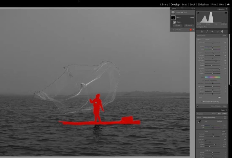Open the Profile dropdown Adobe Monochrome
Image resolution: width=232 pixels, height=158 pixels.
209,118
